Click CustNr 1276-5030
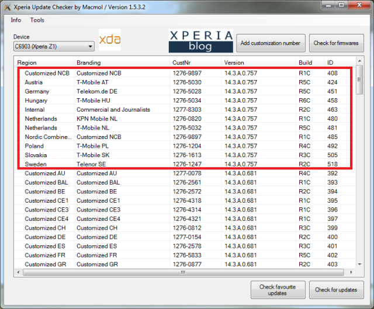 click(x=187, y=82)
